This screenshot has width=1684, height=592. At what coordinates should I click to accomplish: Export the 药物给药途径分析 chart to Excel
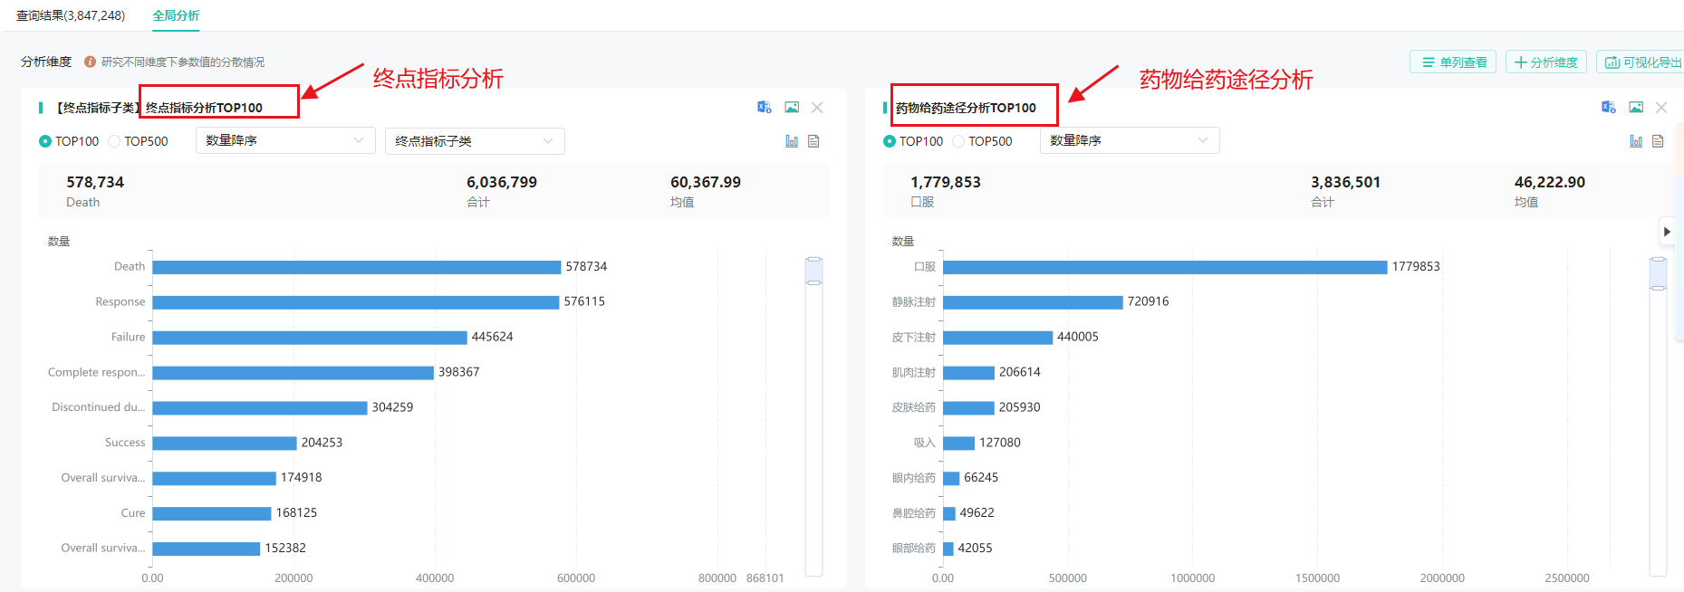(x=1609, y=108)
